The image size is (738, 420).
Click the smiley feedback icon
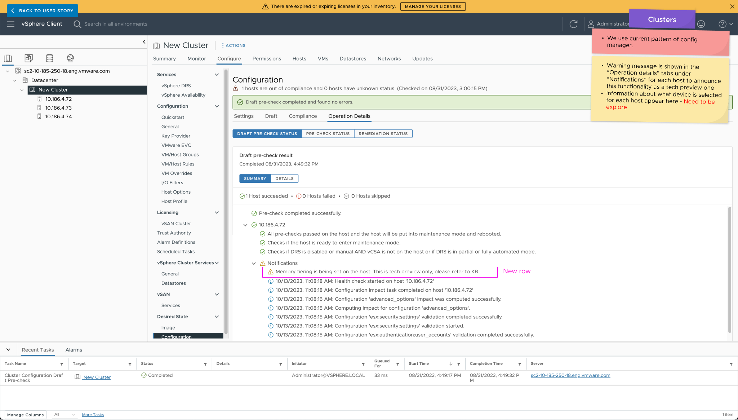(701, 24)
